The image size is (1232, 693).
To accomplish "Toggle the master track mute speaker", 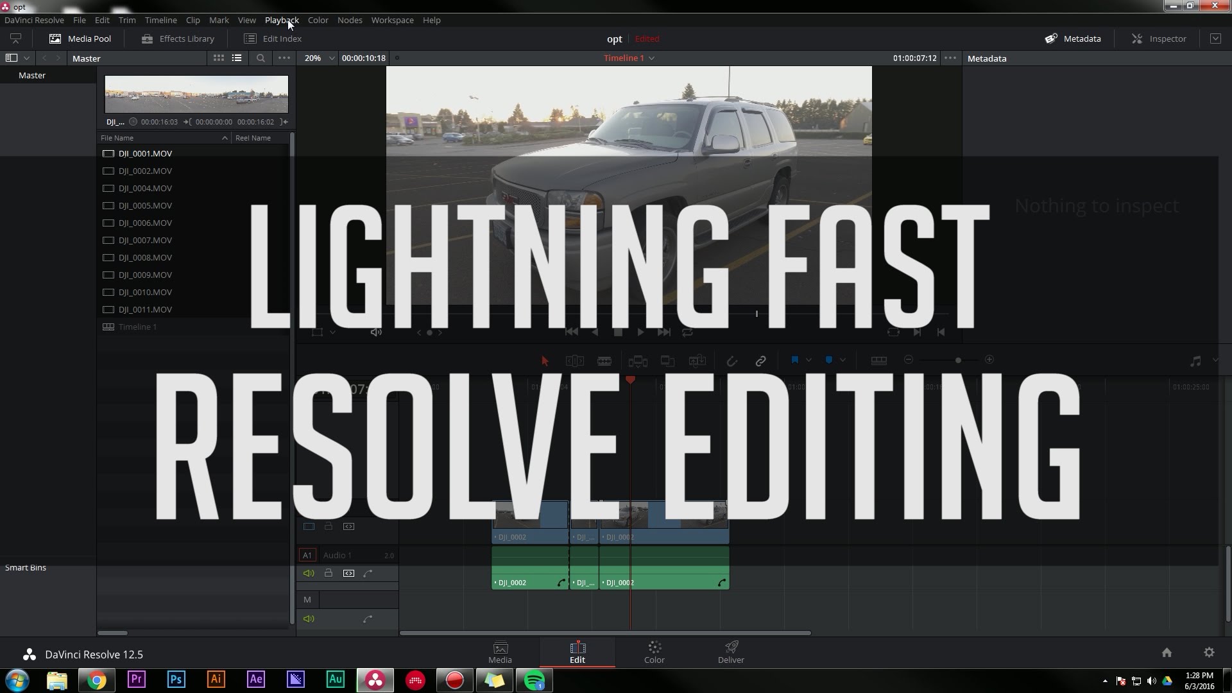I will coord(309,619).
